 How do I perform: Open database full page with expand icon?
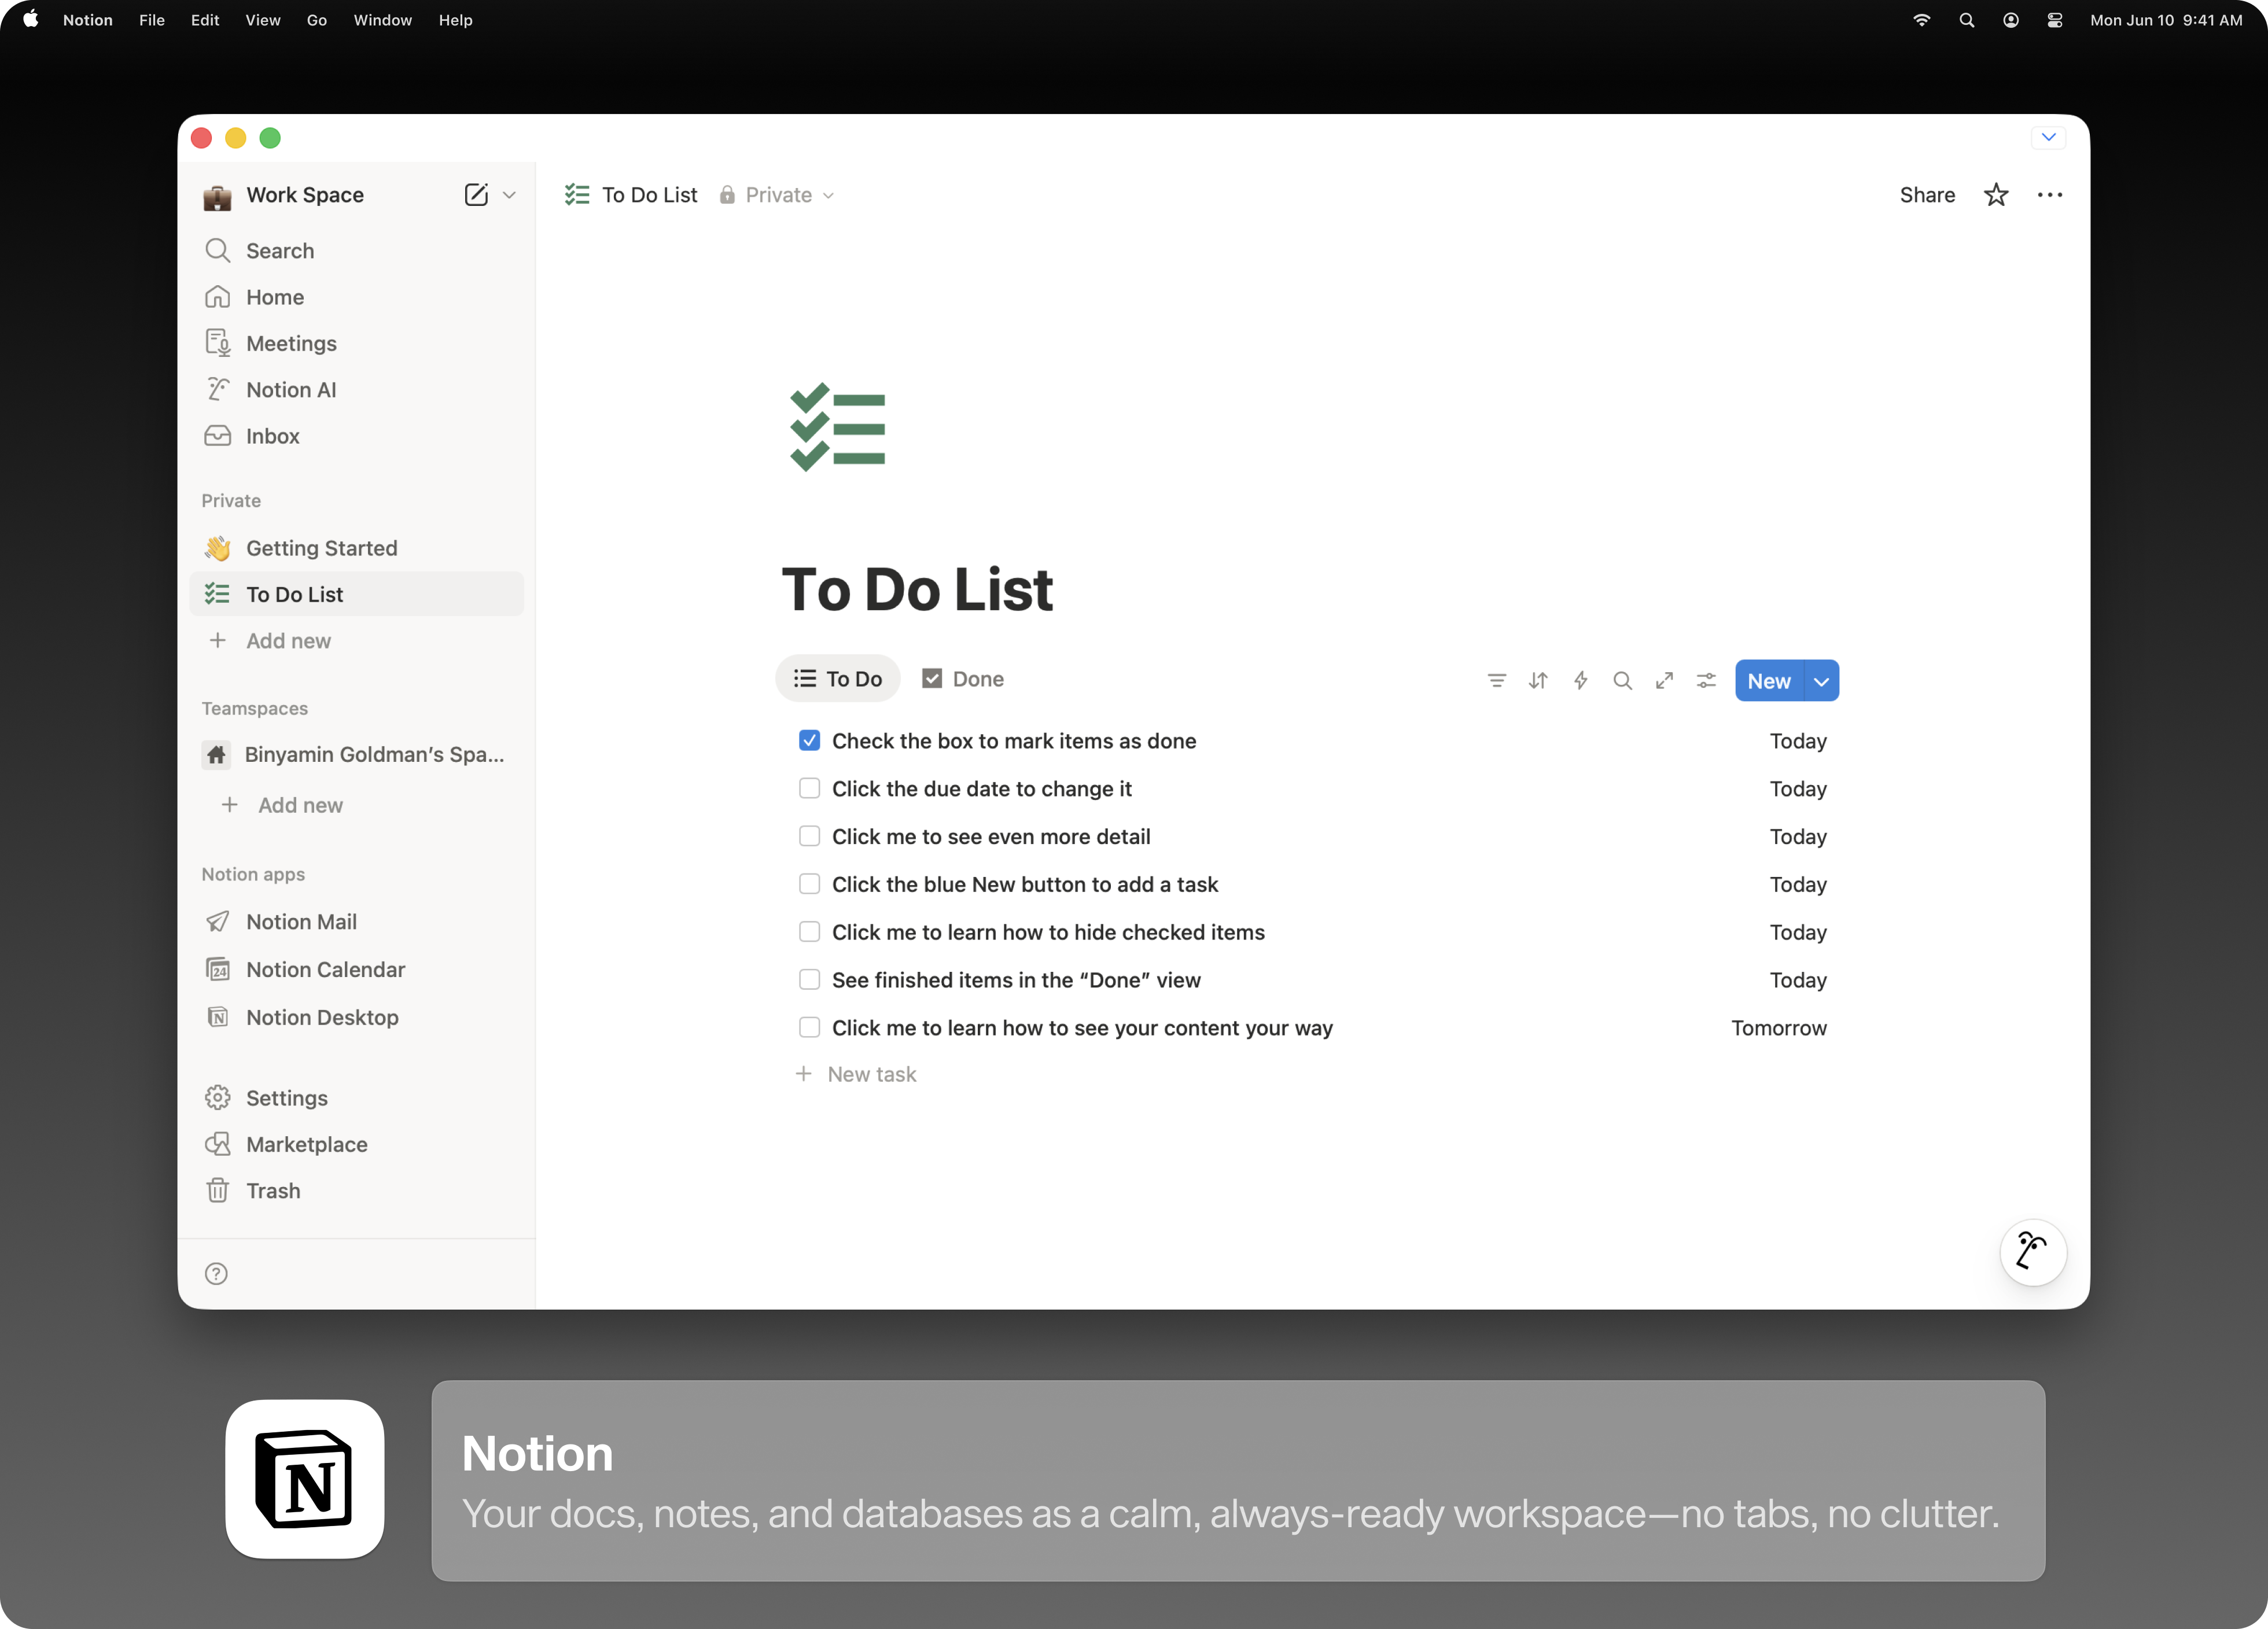click(x=1664, y=681)
